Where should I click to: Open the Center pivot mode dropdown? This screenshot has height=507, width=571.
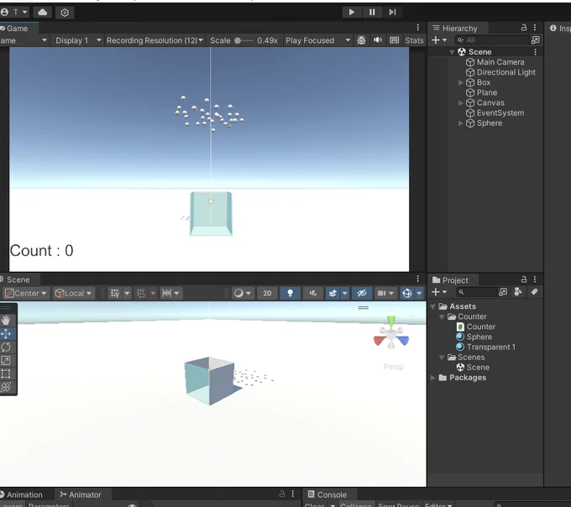25,293
